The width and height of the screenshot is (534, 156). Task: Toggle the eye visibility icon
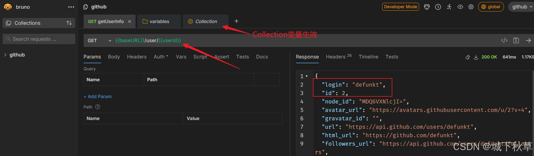[x=460, y=7]
